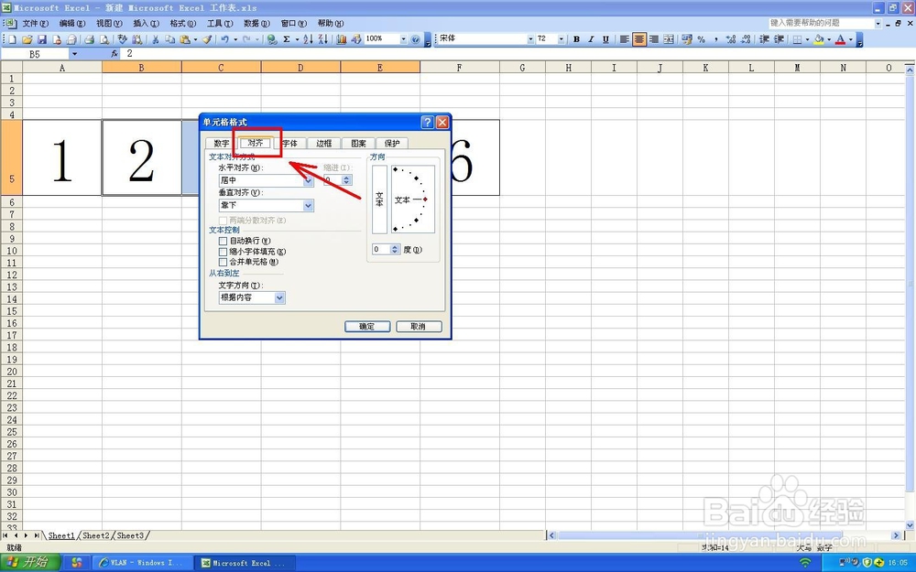Sort ascending A to Z
Image resolution: width=916 pixels, height=572 pixels.
(x=309, y=39)
